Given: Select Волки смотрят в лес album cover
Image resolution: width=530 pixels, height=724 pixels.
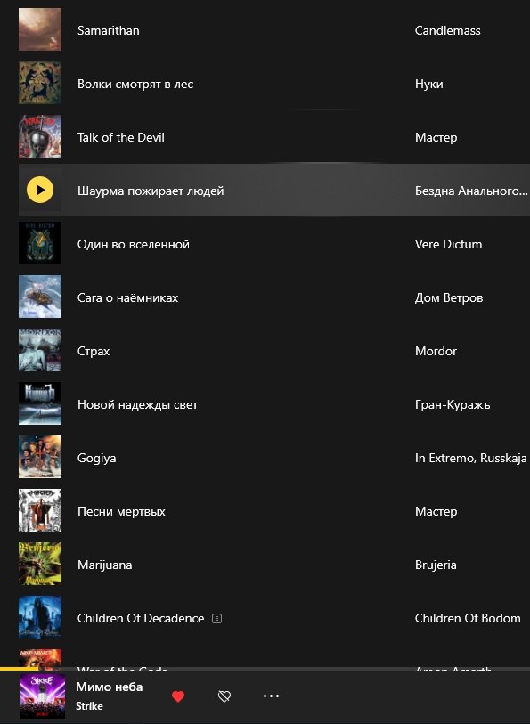Looking at the screenshot, I should pos(40,83).
